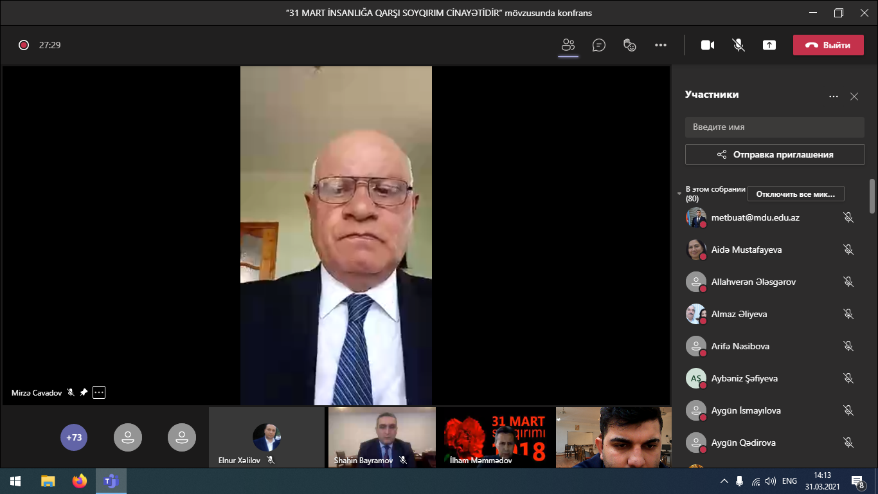Open more actions ellipsis in toolbar
The height and width of the screenshot is (494, 878).
coord(661,45)
